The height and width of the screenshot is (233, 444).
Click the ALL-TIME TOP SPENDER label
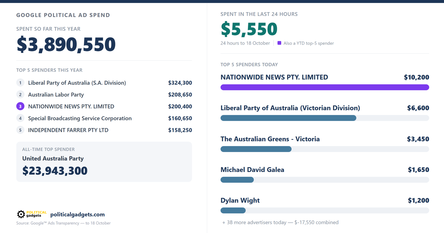click(48, 149)
